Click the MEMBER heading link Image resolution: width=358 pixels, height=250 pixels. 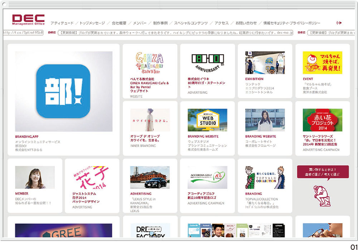pos(22,194)
